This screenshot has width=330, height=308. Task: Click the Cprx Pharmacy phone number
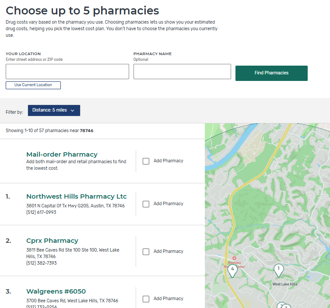(41, 263)
